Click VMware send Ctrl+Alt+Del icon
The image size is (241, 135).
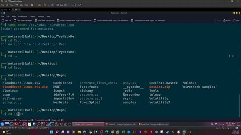click(40, 5)
